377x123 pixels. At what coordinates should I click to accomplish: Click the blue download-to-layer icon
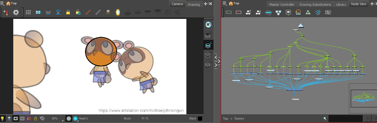[58, 13]
